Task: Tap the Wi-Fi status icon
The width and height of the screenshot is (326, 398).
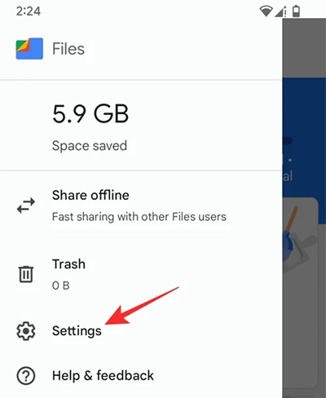Action: pos(266,11)
